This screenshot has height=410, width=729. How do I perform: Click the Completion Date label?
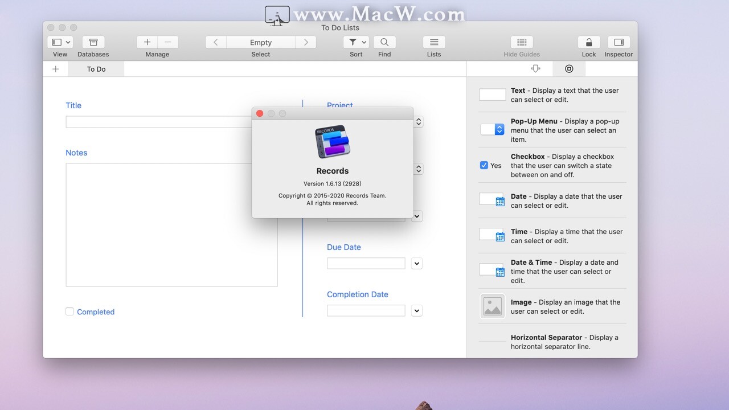coord(358,294)
